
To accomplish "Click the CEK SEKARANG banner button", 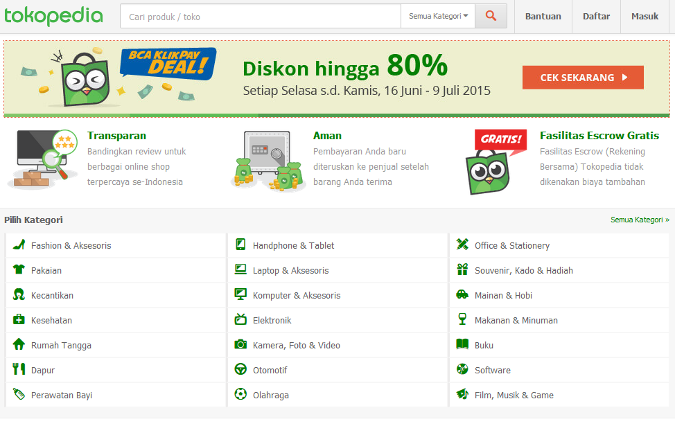I will (583, 78).
